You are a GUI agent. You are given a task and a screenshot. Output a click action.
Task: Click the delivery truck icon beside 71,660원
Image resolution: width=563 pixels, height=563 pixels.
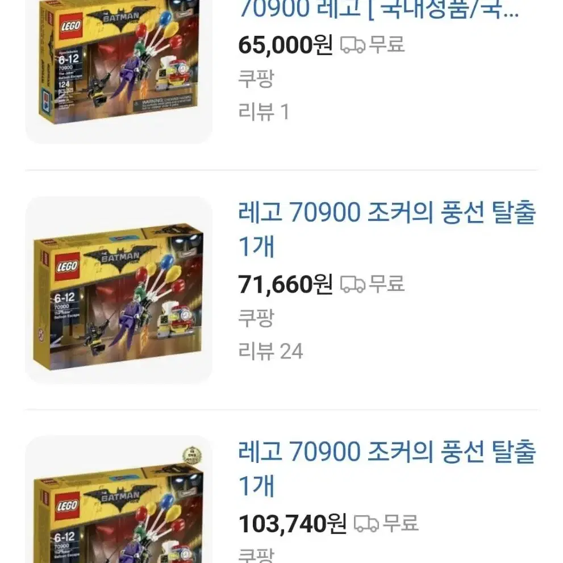click(x=353, y=285)
